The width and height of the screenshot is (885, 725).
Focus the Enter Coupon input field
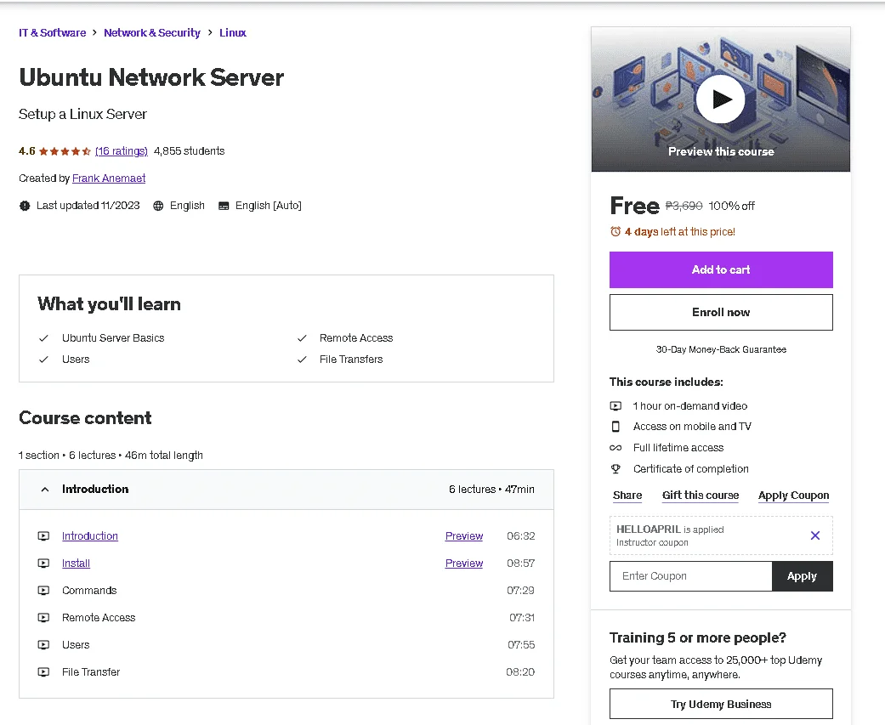691,576
